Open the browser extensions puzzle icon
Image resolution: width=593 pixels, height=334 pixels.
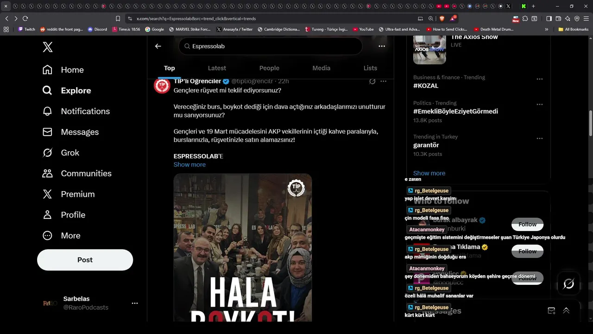[x=525, y=19]
